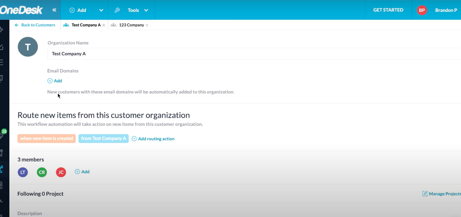This screenshot has width=461, height=217.
Task: Switch to the 123 Company tab
Action: [128, 25]
